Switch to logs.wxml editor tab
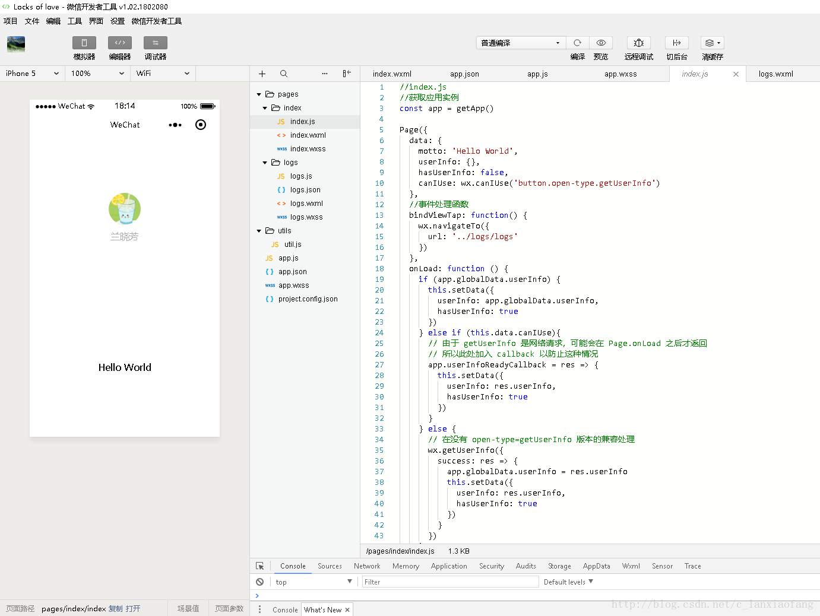 775,74
